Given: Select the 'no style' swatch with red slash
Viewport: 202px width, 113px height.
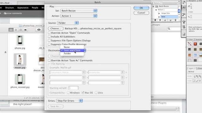Looking at the screenshot, I should click(x=190, y=44).
